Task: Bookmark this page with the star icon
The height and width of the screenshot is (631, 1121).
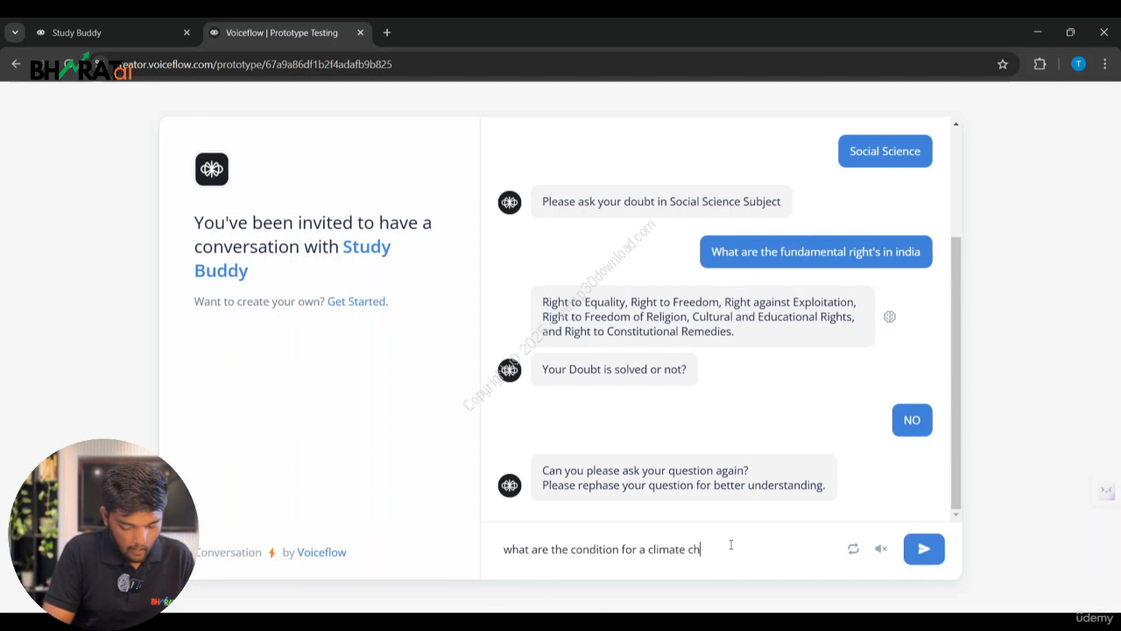Action: pyautogui.click(x=1003, y=64)
